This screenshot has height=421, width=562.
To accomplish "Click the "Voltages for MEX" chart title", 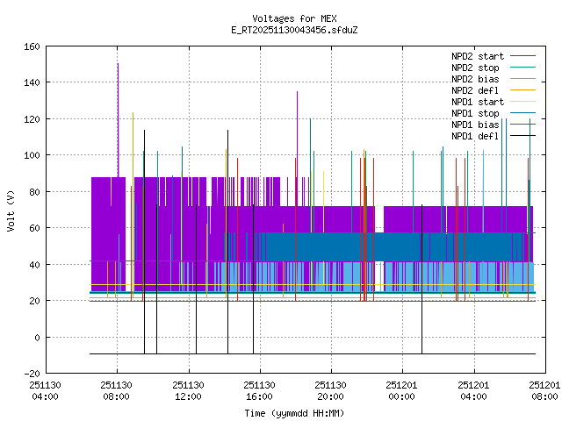I will click(293, 18).
